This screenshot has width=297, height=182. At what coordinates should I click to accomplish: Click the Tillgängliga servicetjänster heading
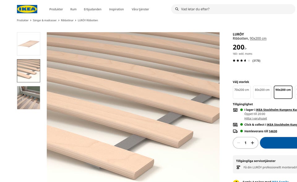pyautogui.click(x=256, y=161)
